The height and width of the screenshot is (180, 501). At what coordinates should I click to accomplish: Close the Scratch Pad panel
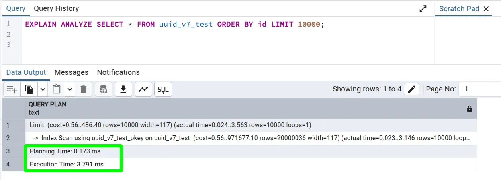point(486,9)
